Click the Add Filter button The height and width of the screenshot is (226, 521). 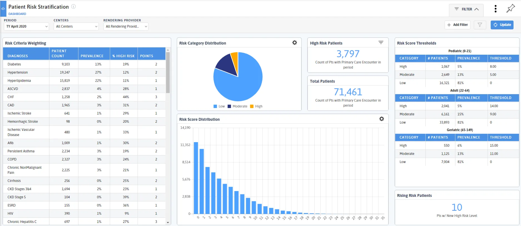458,25
